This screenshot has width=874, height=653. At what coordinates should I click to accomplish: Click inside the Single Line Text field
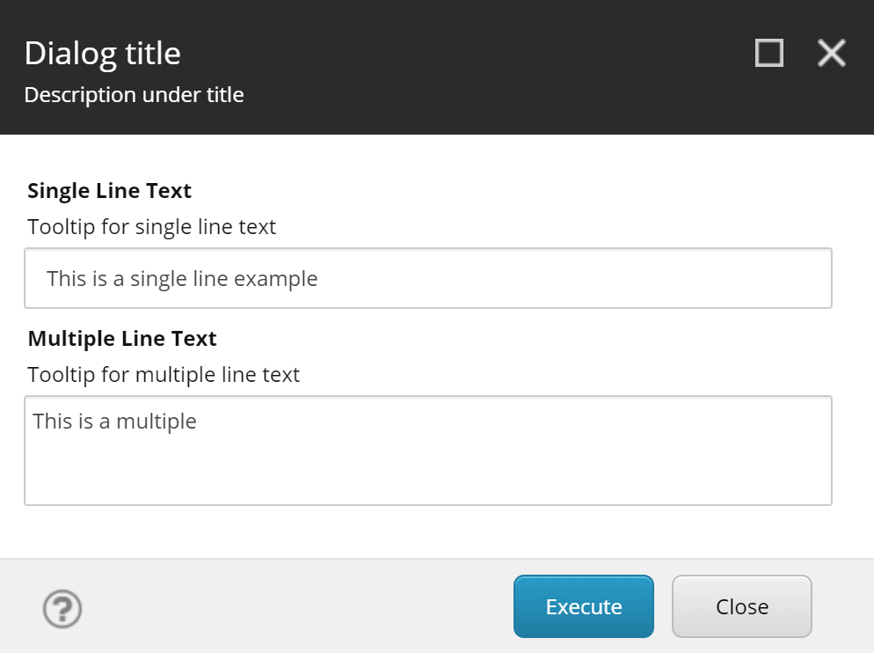pos(428,277)
